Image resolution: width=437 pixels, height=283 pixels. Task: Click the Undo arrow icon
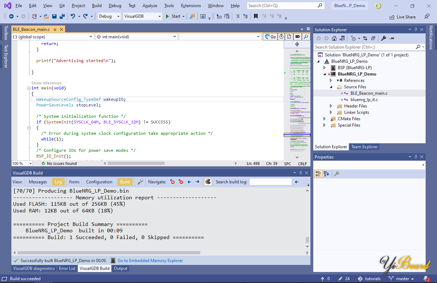pyautogui.click(x=73, y=16)
